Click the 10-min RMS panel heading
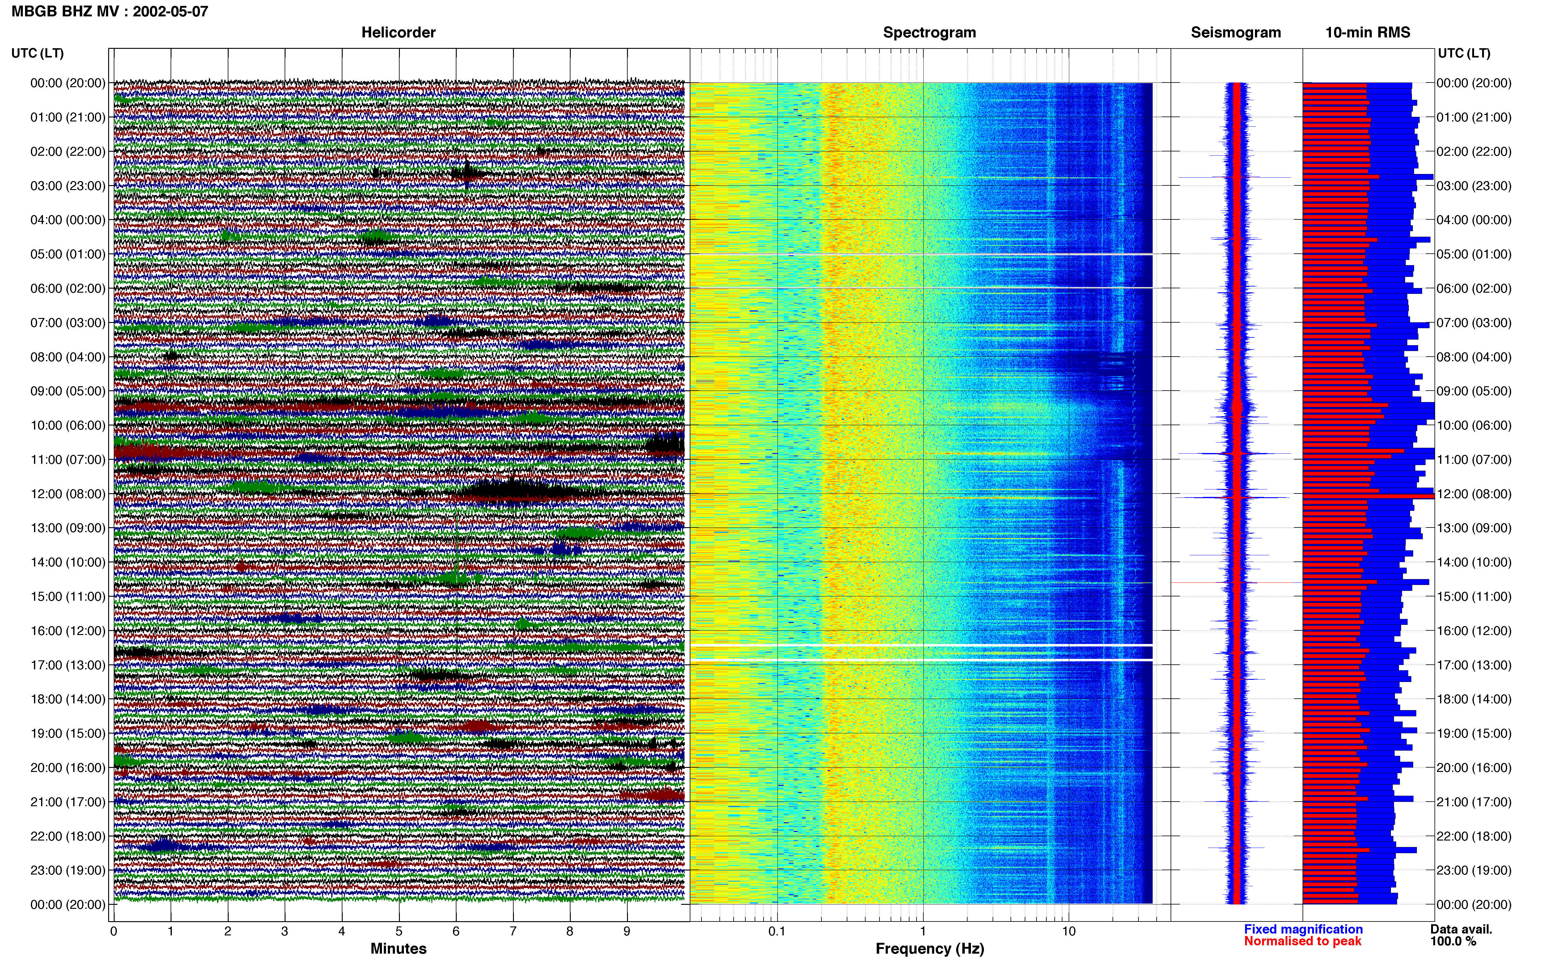The height and width of the screenshot is (970, 1551). [x=1367, y=33]
